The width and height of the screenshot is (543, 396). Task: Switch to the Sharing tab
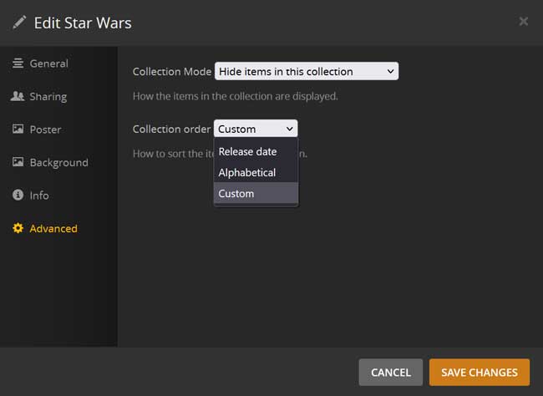(48, 97)
